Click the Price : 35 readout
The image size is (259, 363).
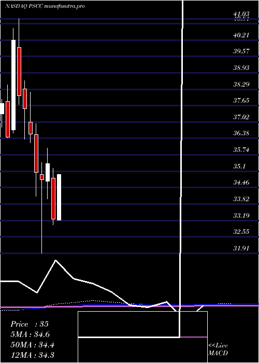30,324
